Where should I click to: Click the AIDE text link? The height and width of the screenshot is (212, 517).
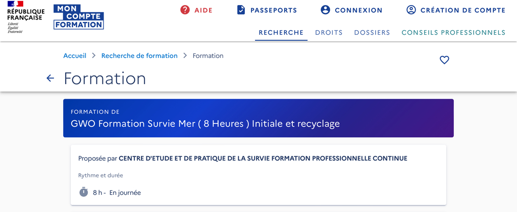click(203, 10)
